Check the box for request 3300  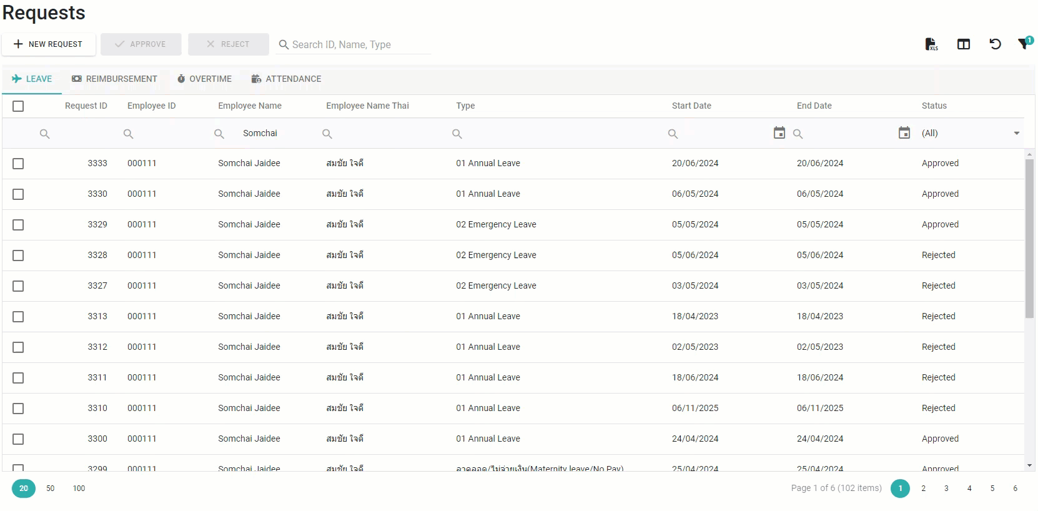(18, 439)
